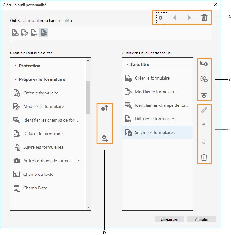Click the Enregistrer button

[x=169, y=219]
